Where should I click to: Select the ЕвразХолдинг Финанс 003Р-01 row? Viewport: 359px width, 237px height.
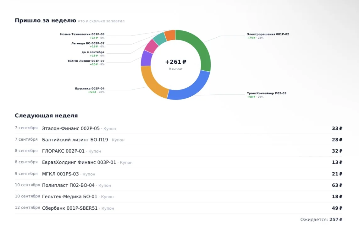179,162
